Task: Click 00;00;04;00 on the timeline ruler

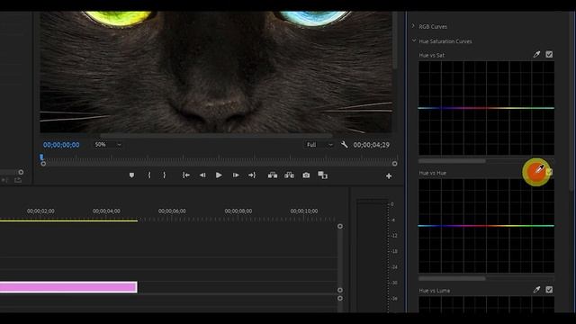Action: point(106,211)
